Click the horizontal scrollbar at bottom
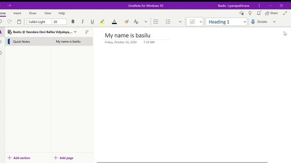 coord(182,162)
